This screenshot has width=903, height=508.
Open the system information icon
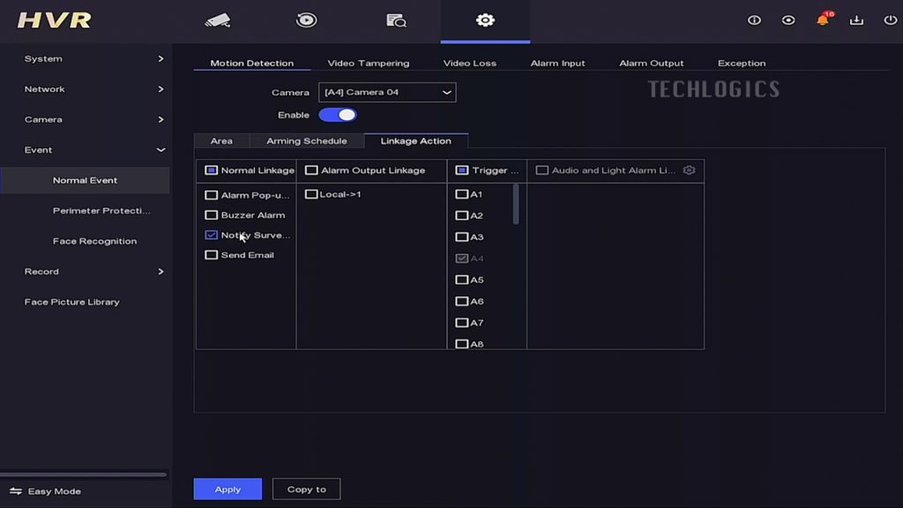point(754,20)
